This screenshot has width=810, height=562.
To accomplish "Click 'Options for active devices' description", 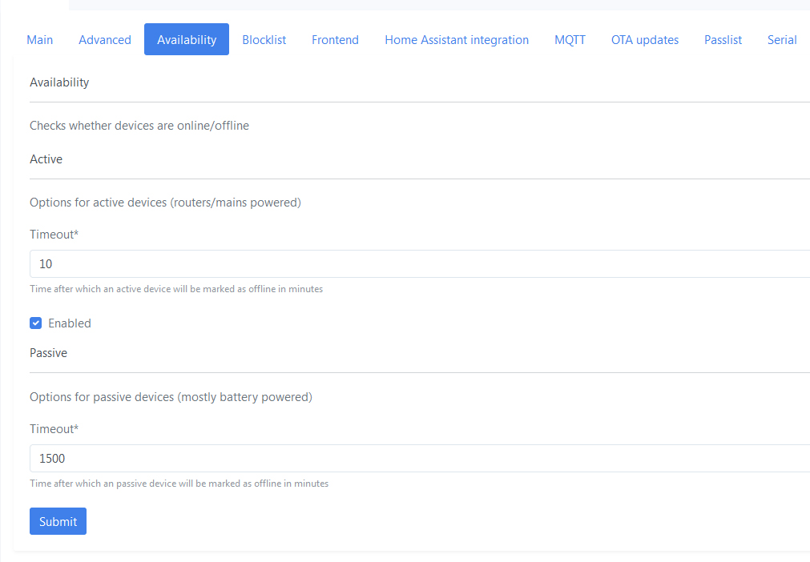I will click(x=165, y=203).
